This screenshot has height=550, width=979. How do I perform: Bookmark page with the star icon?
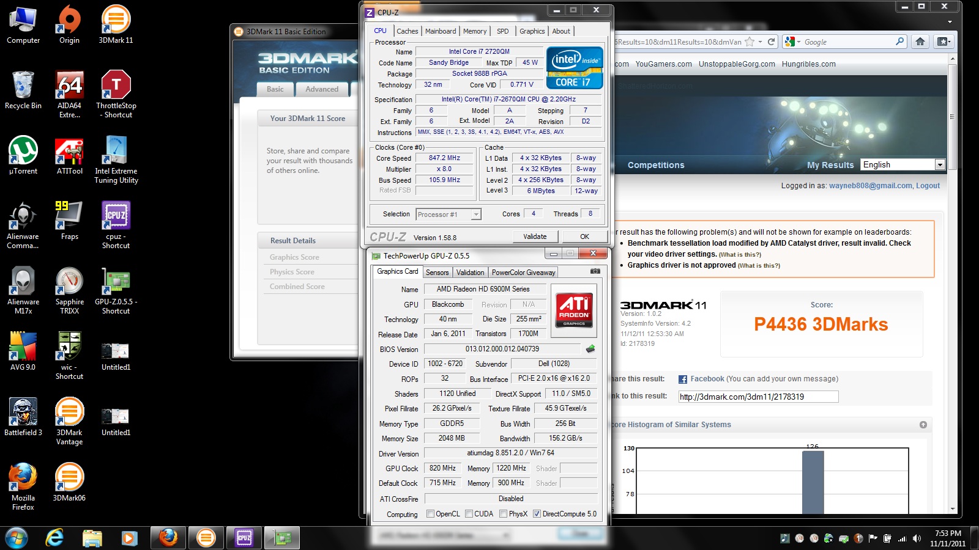click(x=749, y=42)
